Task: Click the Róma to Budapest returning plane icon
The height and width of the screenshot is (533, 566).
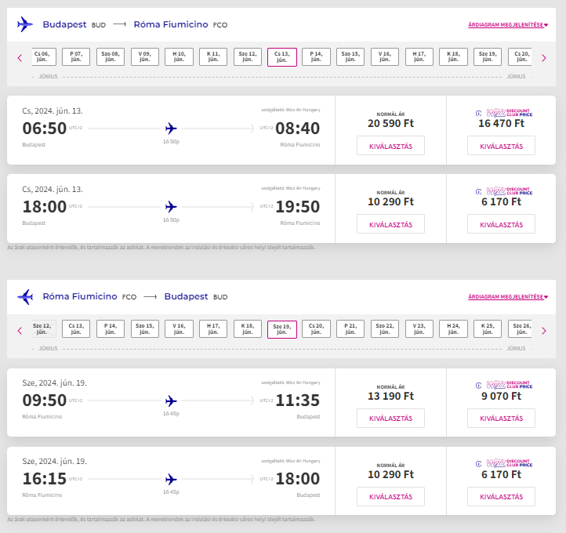Action: pyautogui.click(x=25, y=296)
